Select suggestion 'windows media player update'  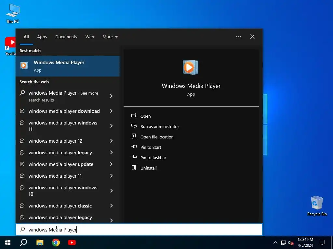tap(61, 164)
